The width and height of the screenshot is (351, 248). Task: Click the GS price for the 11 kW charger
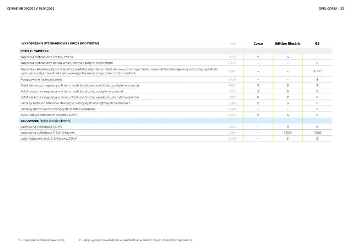(x=317, y=133)
